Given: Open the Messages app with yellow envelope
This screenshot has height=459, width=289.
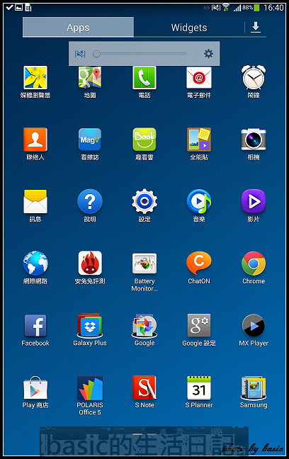Looking at the screenshot, I should 35,202.
